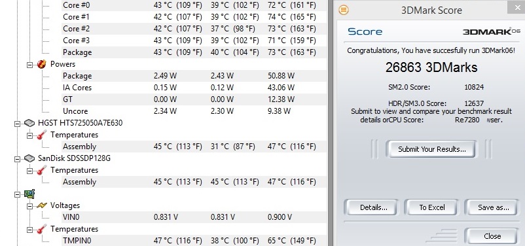Collapse the HGST HTS725050A7E630 node
The image size is (525, 246).
click(x=18, y=124)
